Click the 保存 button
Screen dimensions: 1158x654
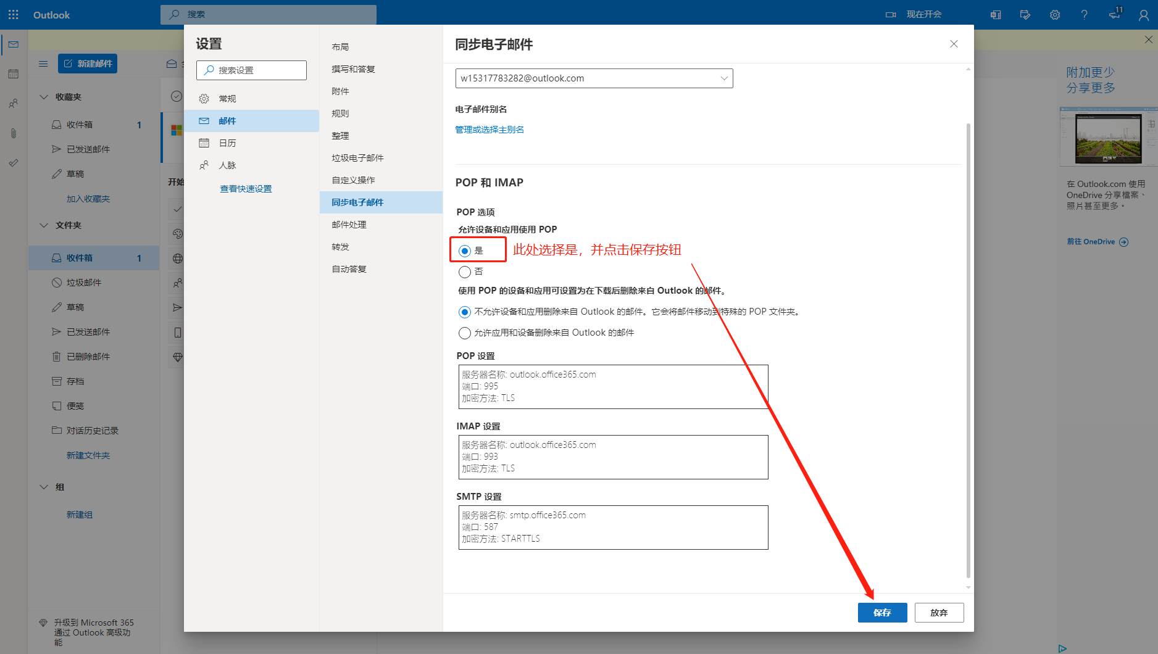point(882,613)
